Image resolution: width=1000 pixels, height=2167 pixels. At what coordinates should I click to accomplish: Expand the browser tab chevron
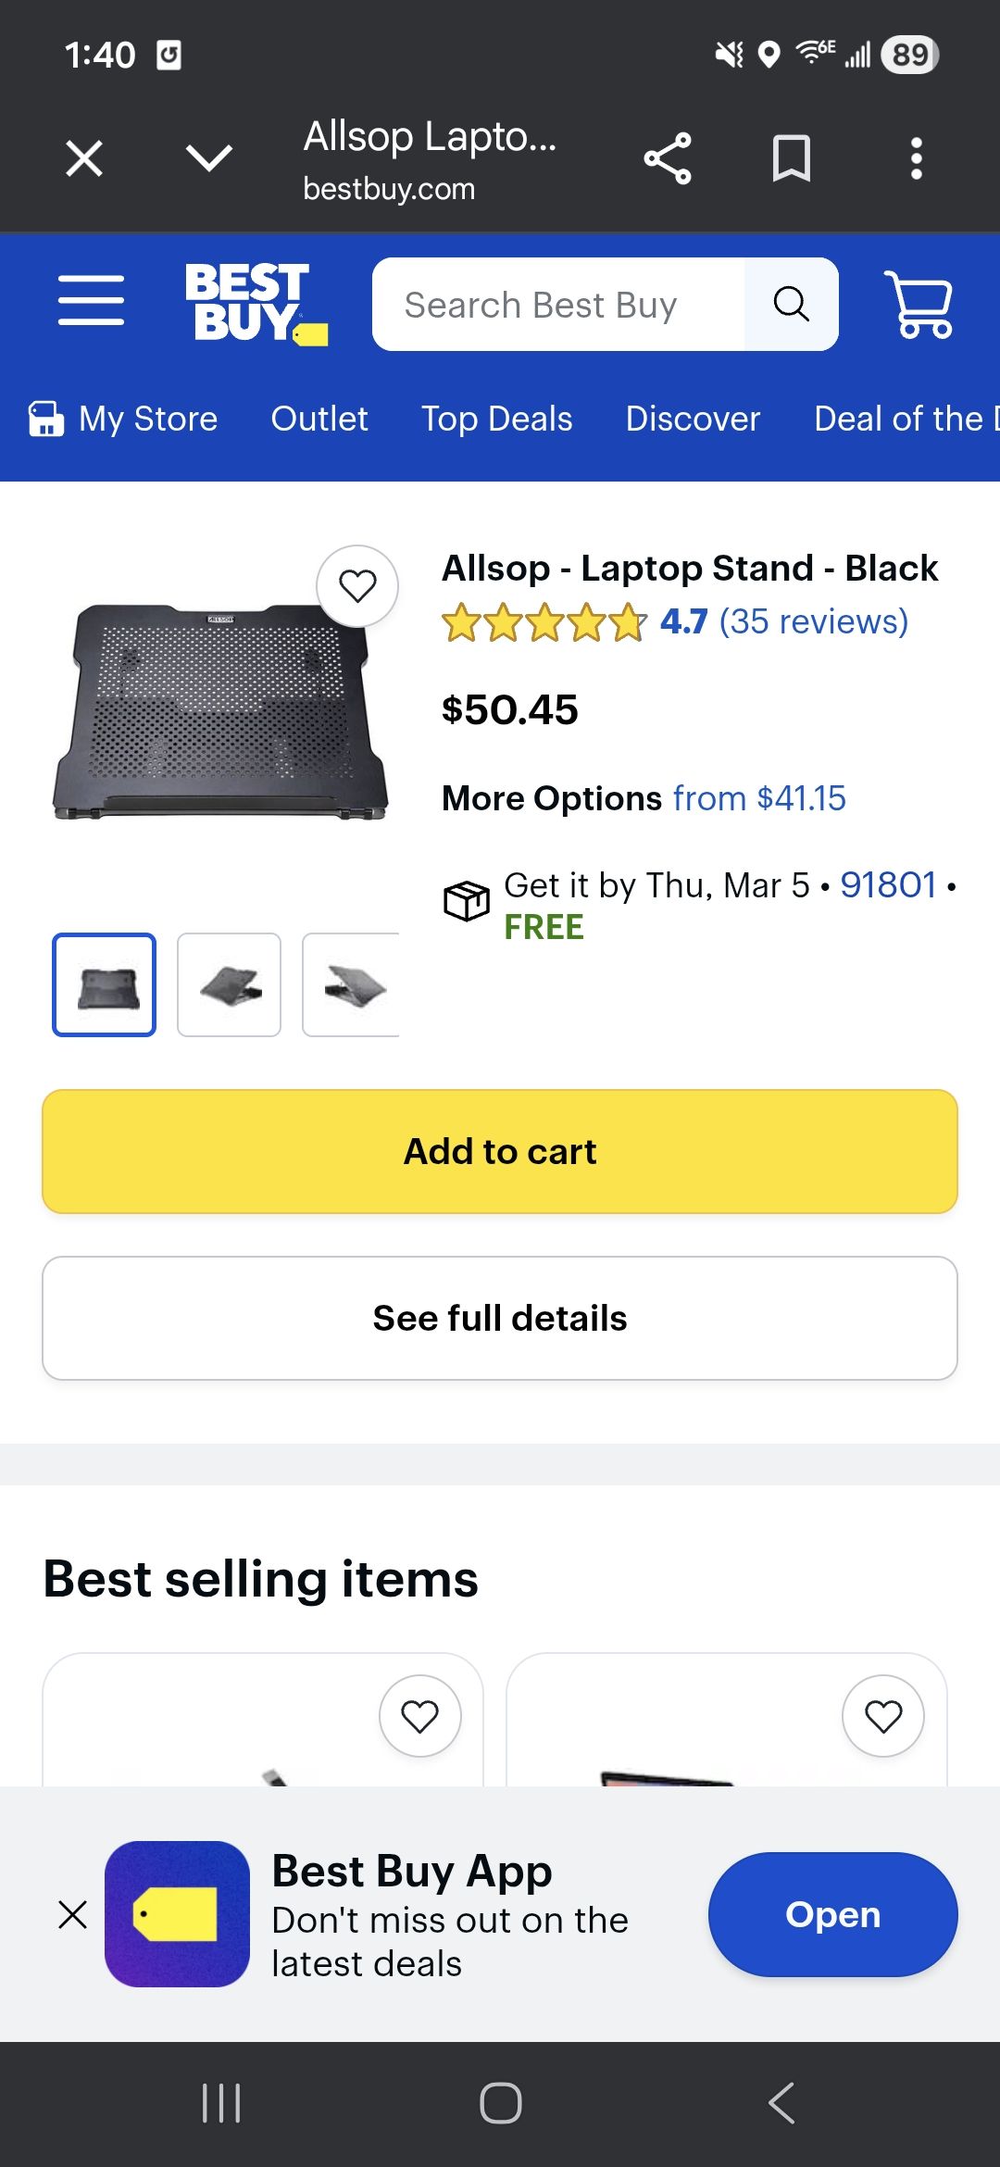tap(209, 158)
